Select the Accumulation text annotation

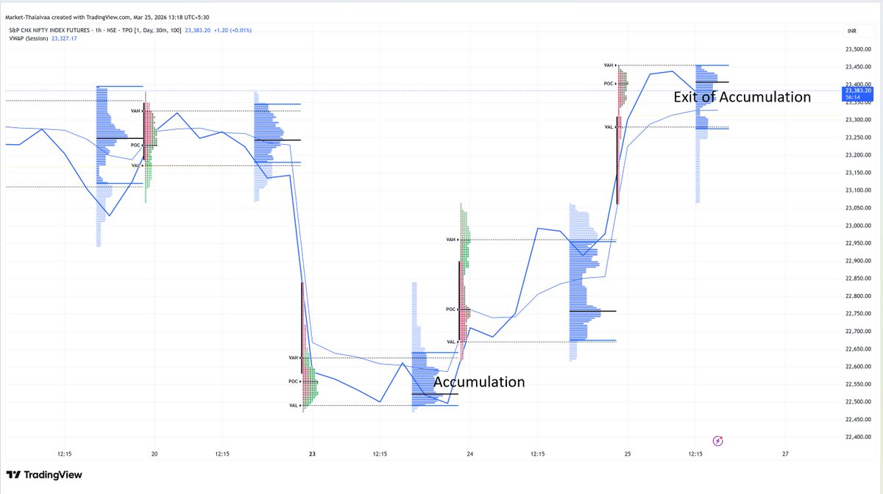point(480,382)
